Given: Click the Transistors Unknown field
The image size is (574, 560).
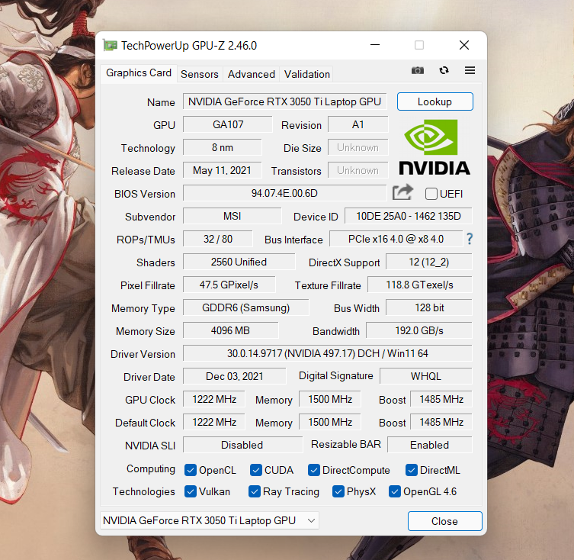Looking at the screenshot, I should tap(358, 170).
